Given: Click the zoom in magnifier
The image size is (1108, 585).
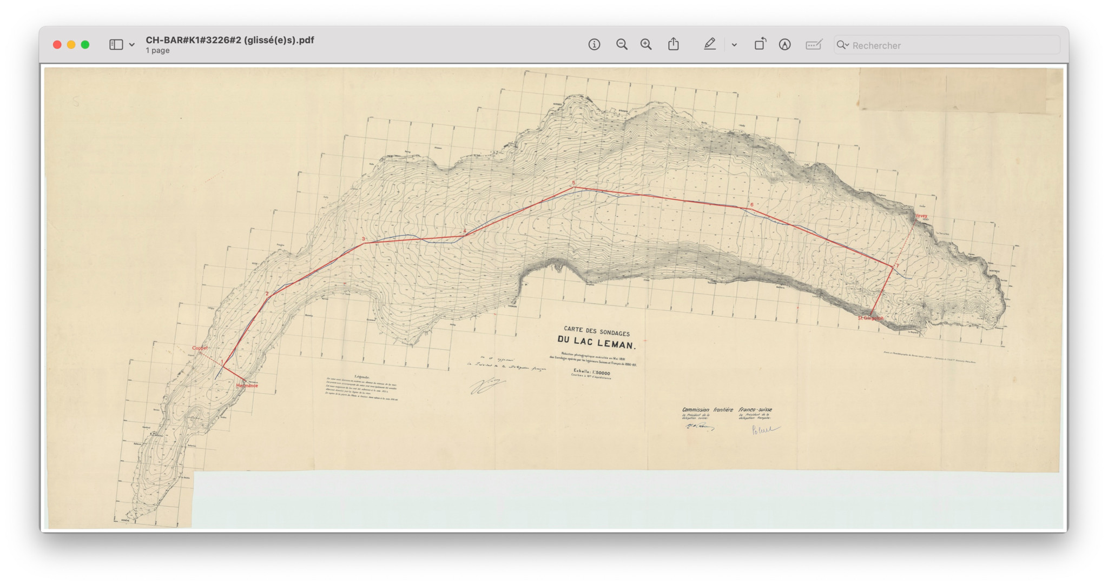Looking at the screenshot, I should (646, 45).
